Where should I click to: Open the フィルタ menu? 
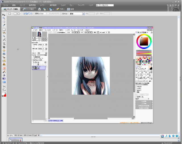point(63,5)
